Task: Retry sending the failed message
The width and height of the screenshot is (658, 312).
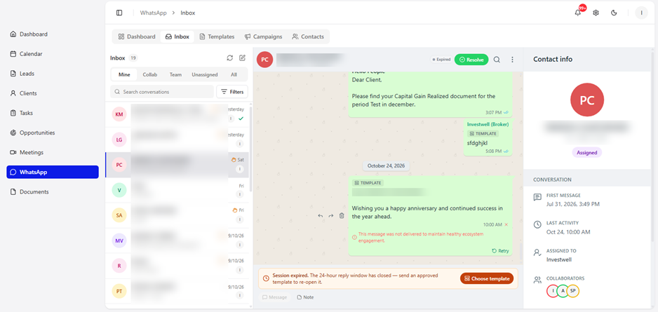Action: click(501, 251)
